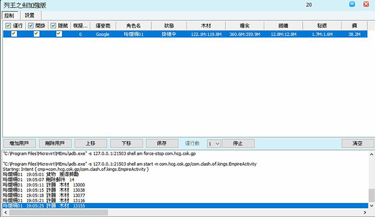Switch to the 設置 tab

pyautogui.click(x=30, y=15)
